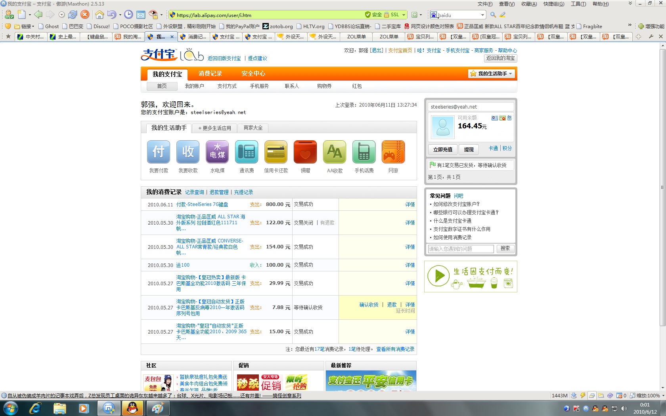Image resolution: width=666 pixels, height=416 pixels.
Task: Click the 我要收款 receive icon
Action: click(x=188, y=152)
